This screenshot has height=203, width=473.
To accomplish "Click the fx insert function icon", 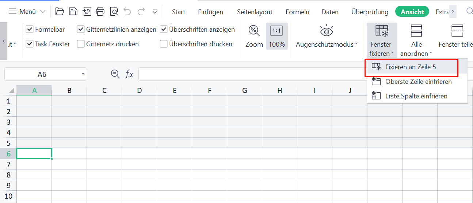I will pyautogui.click(x=129, y=74).
